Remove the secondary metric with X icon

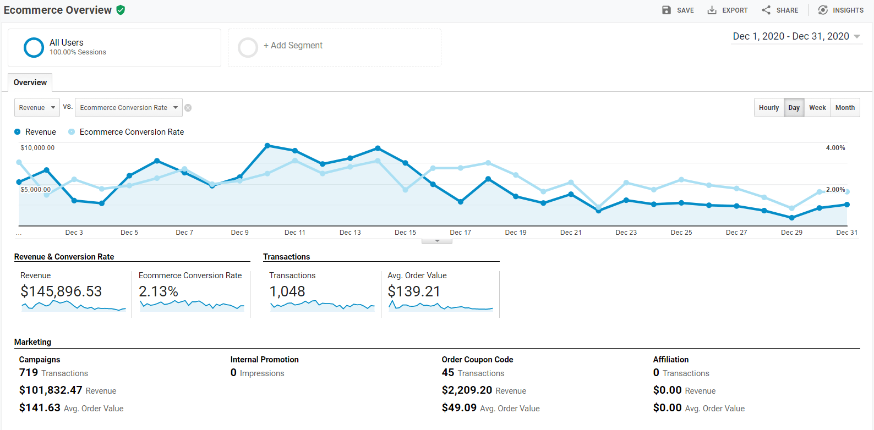point(188,108)
